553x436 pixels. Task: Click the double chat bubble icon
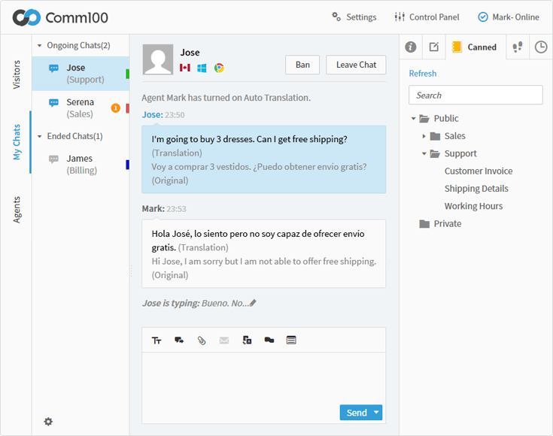click(269, 340)
